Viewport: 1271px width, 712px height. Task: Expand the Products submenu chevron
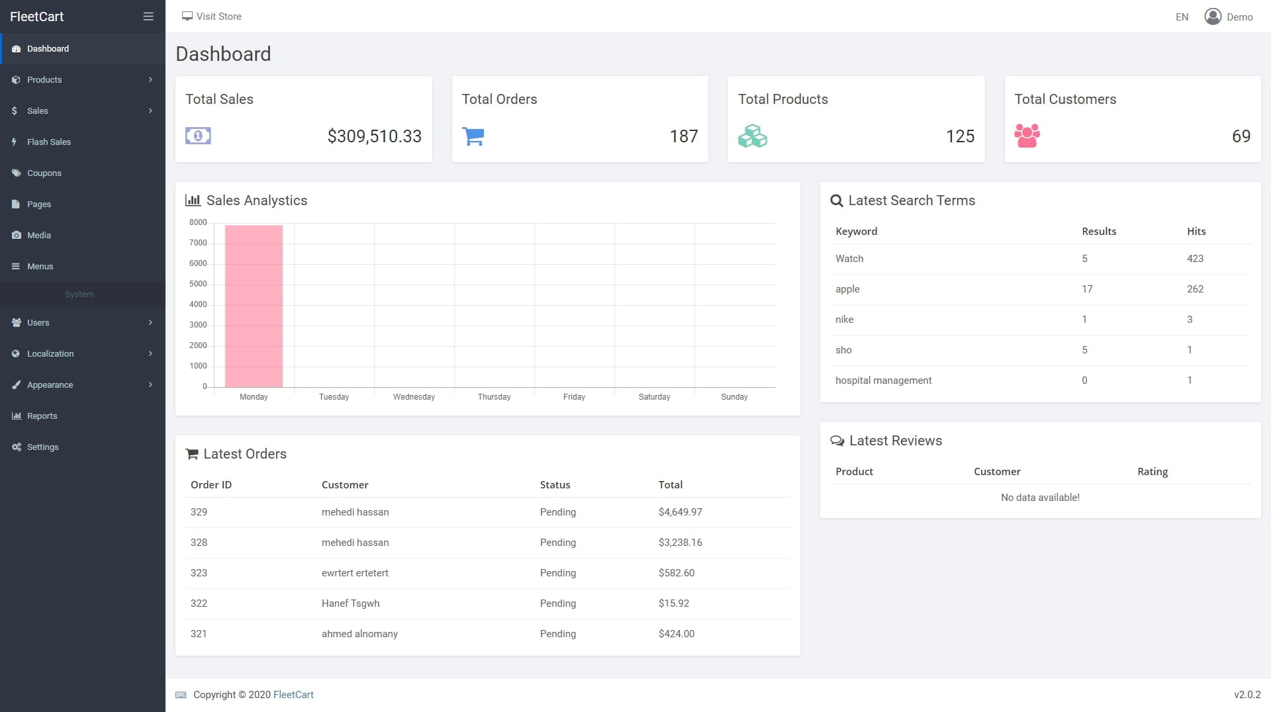[x=150, y=79]
